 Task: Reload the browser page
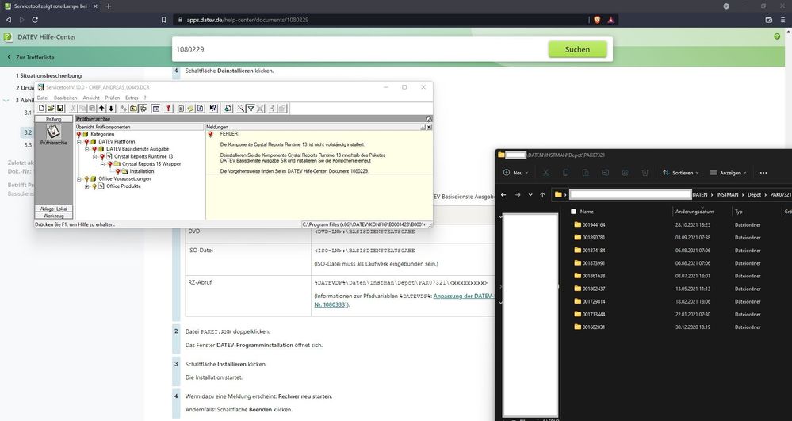pos(35,20)
